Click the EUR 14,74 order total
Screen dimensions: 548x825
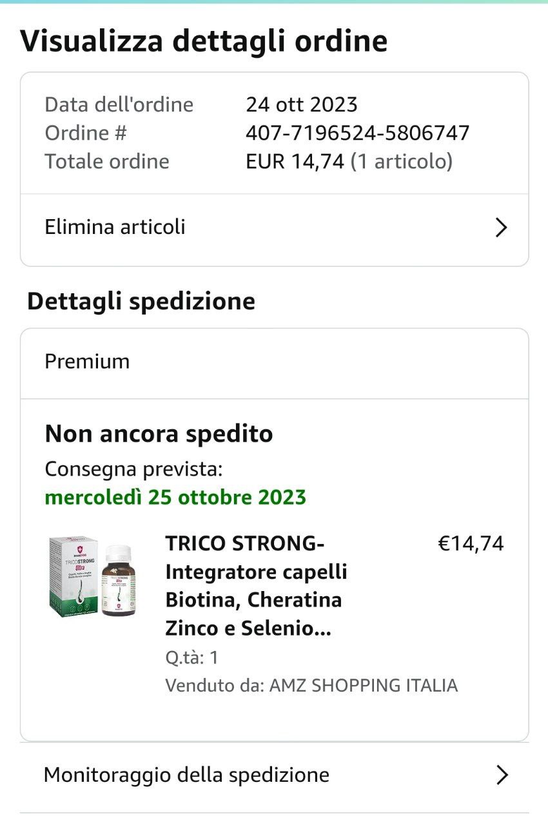coord(295,161)
